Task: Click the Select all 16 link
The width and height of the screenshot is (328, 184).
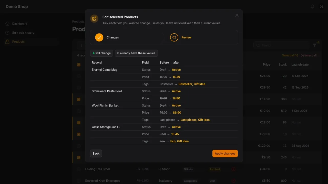Action: 290,55
